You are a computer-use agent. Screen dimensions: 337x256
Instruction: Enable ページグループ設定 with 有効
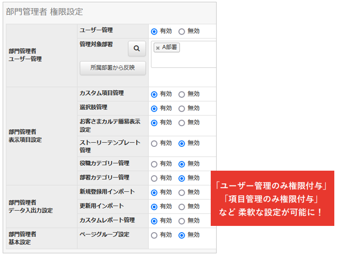click(x=154, y=235)
